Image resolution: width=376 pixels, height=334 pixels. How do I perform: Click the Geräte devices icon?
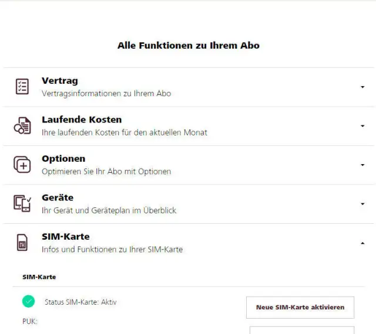click(x=22, y=203)
